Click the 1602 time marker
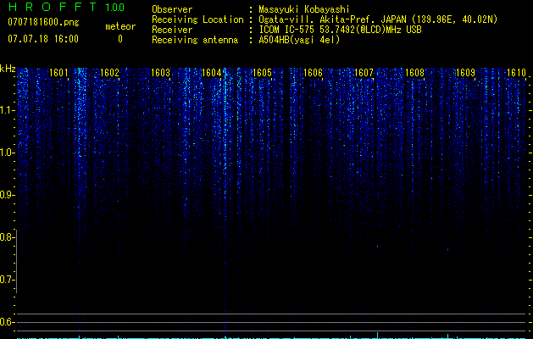Viewport: 533px width, 339px height. [x=110, y=73]
